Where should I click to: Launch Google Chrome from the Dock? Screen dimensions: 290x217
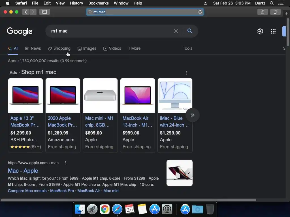(105, 209)
